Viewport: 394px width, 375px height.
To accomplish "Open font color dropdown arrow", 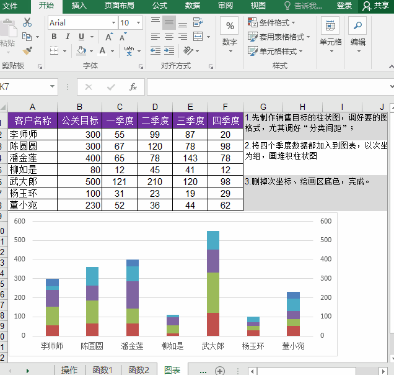I will point(112,51).
